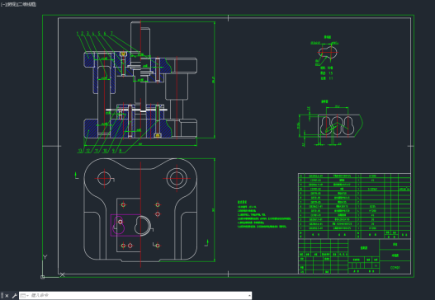The image size is (435, 300).
Task: Select the CCM01 drawing number text
Action: 395,268
